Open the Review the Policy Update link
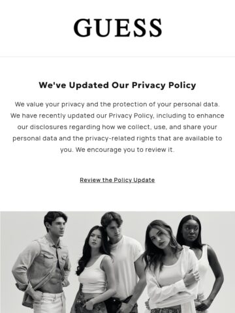The height and width of the screenshot is (313, 235). click(117, 180)
